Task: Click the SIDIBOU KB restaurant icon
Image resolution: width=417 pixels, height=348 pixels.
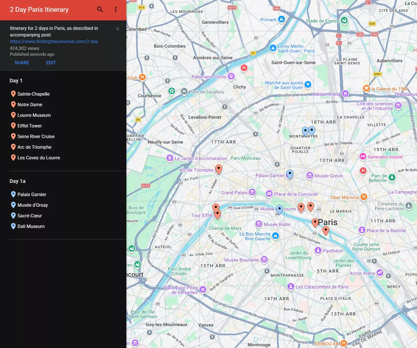Action: coord(343,343)
